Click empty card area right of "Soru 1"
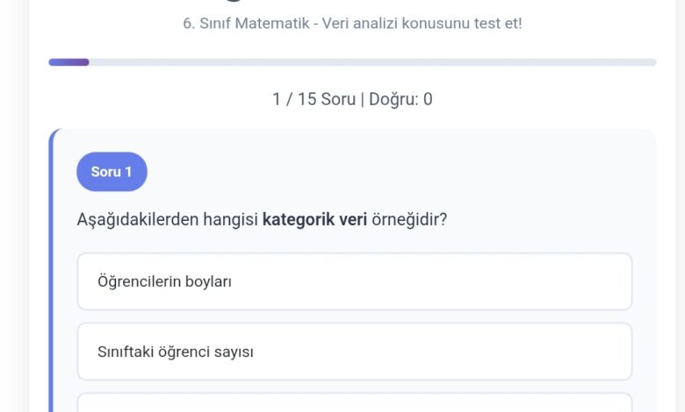Image resolution: width=685 pixels, height=412 pixels. 395,172
